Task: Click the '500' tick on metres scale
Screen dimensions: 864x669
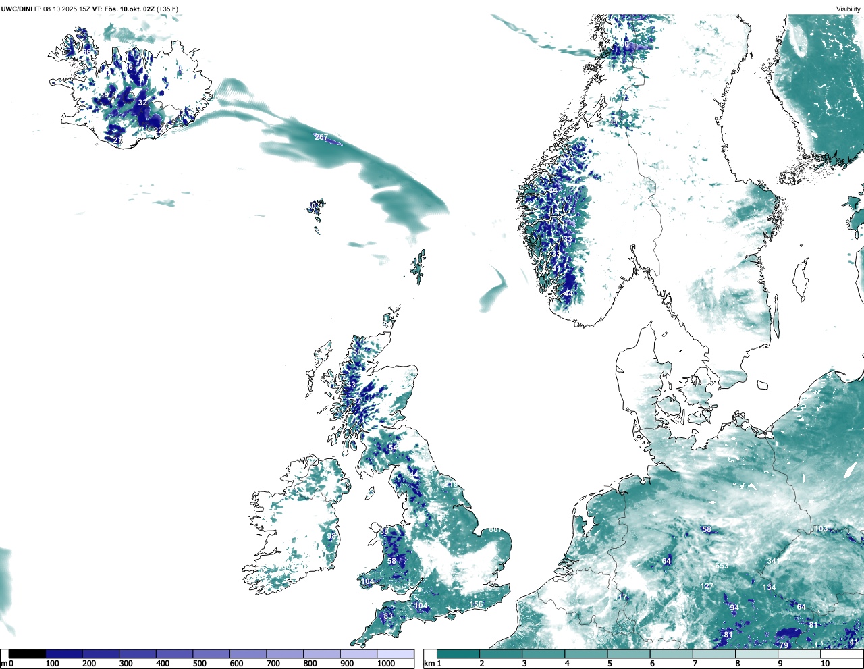Action: click(199, 664)
